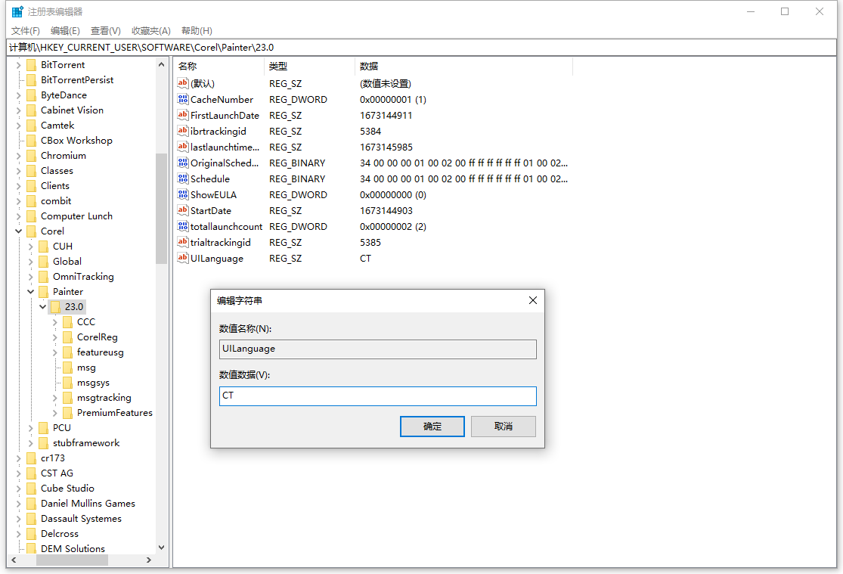
Task: Click the ibrtrackingid string value icon
Action: 183,131
